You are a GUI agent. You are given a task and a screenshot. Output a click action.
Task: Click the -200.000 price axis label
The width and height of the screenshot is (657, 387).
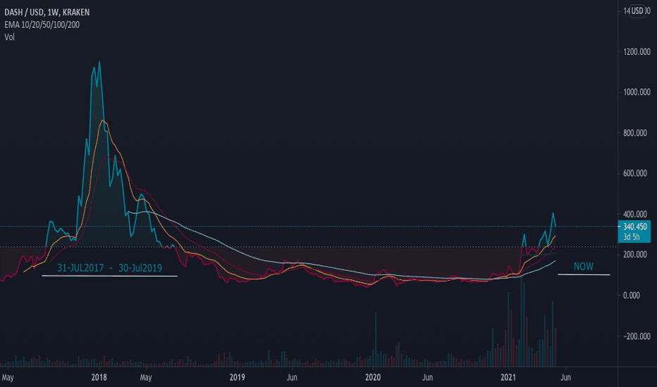coord(637,336)
